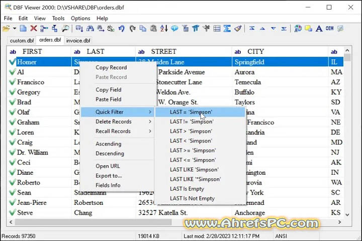This screenshot has height=241, width=362.
Task: Click the binoculars Find icon
Action: coord(90,29)
